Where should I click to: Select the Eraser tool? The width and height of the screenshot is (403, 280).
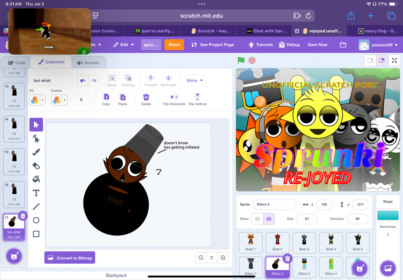pos(36,166)
